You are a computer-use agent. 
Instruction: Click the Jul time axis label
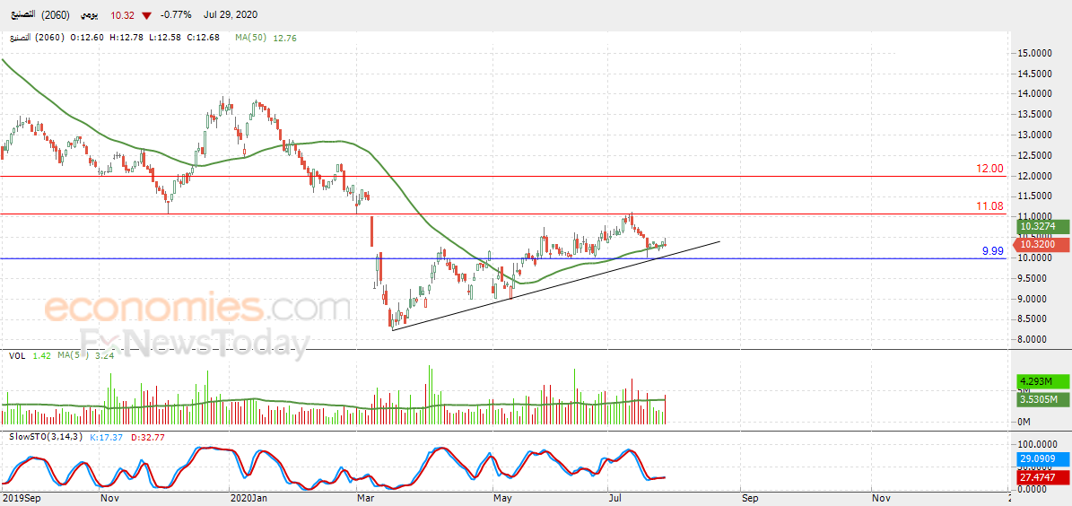click(x=616, y=499)
